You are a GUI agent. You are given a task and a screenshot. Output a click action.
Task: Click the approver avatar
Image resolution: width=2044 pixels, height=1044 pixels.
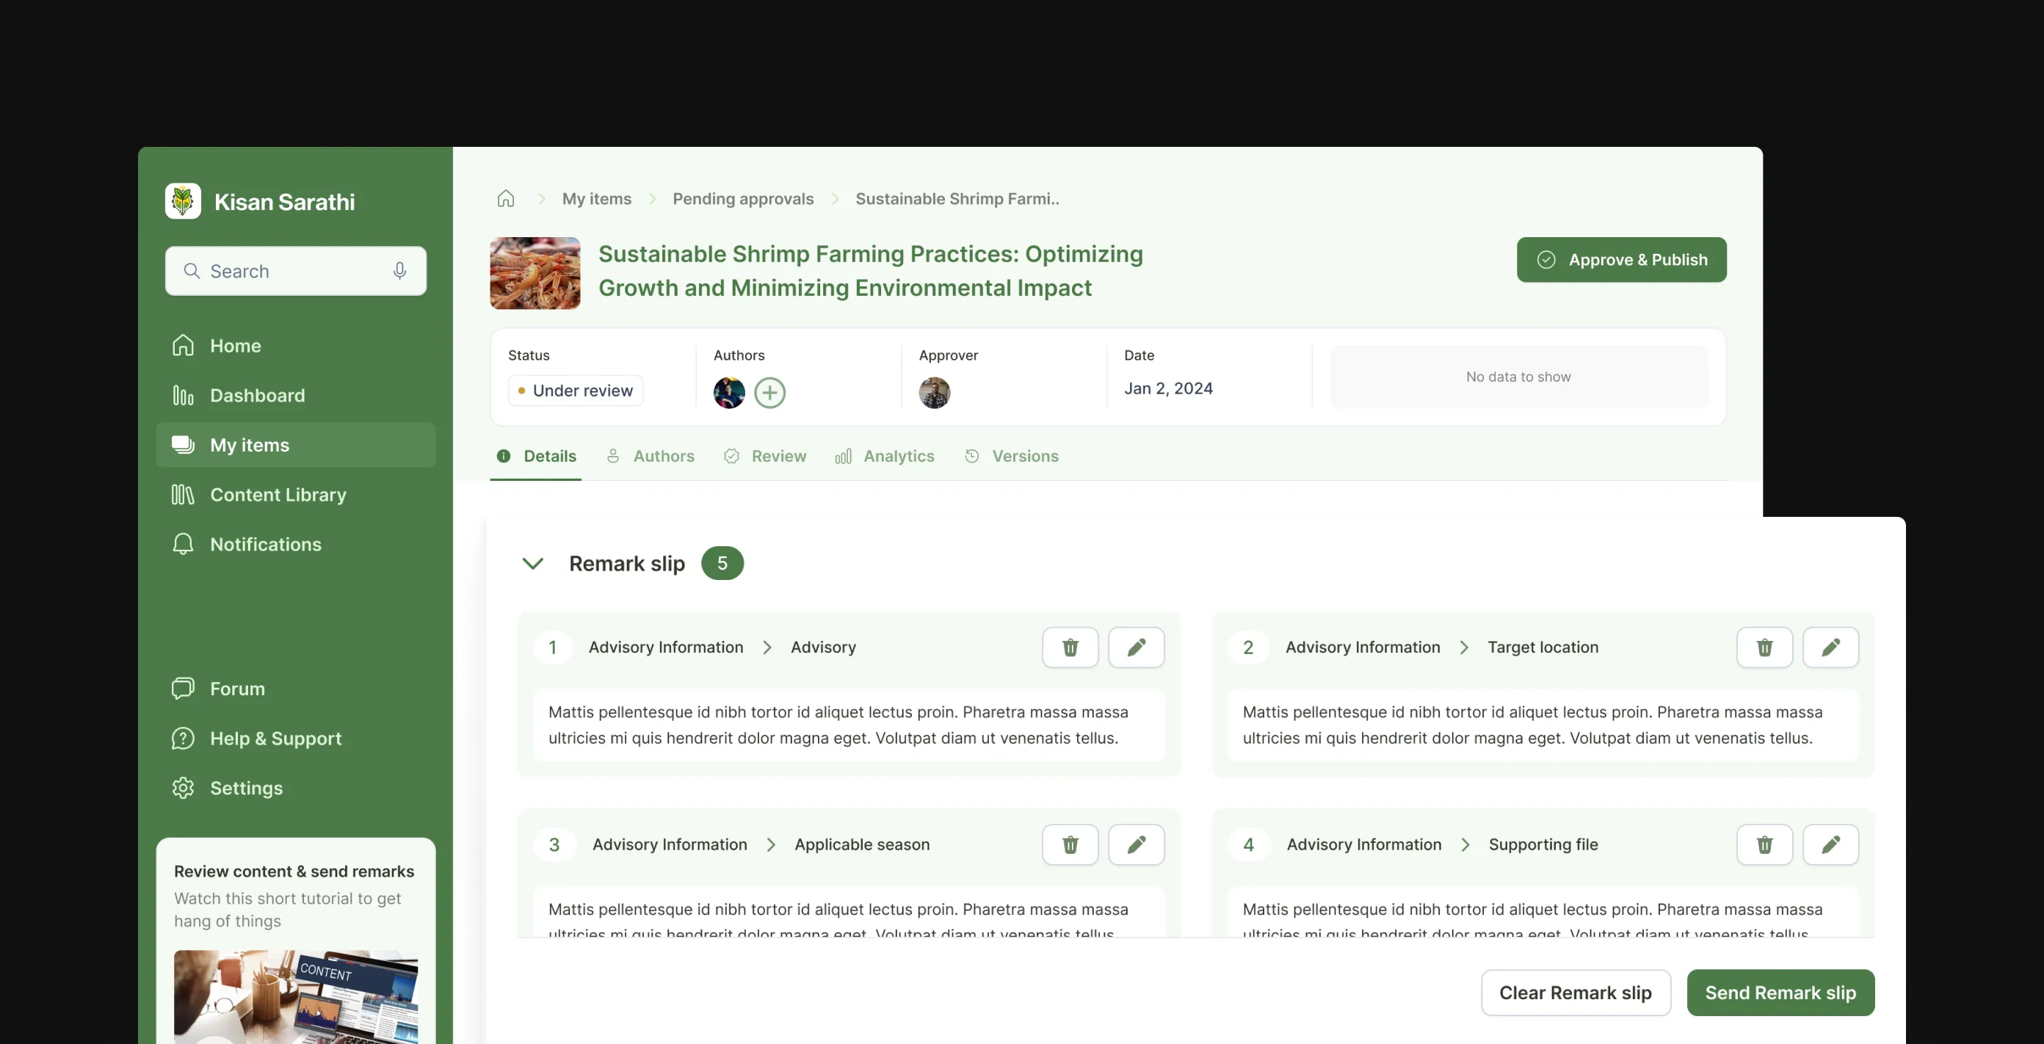coord(934,393)
